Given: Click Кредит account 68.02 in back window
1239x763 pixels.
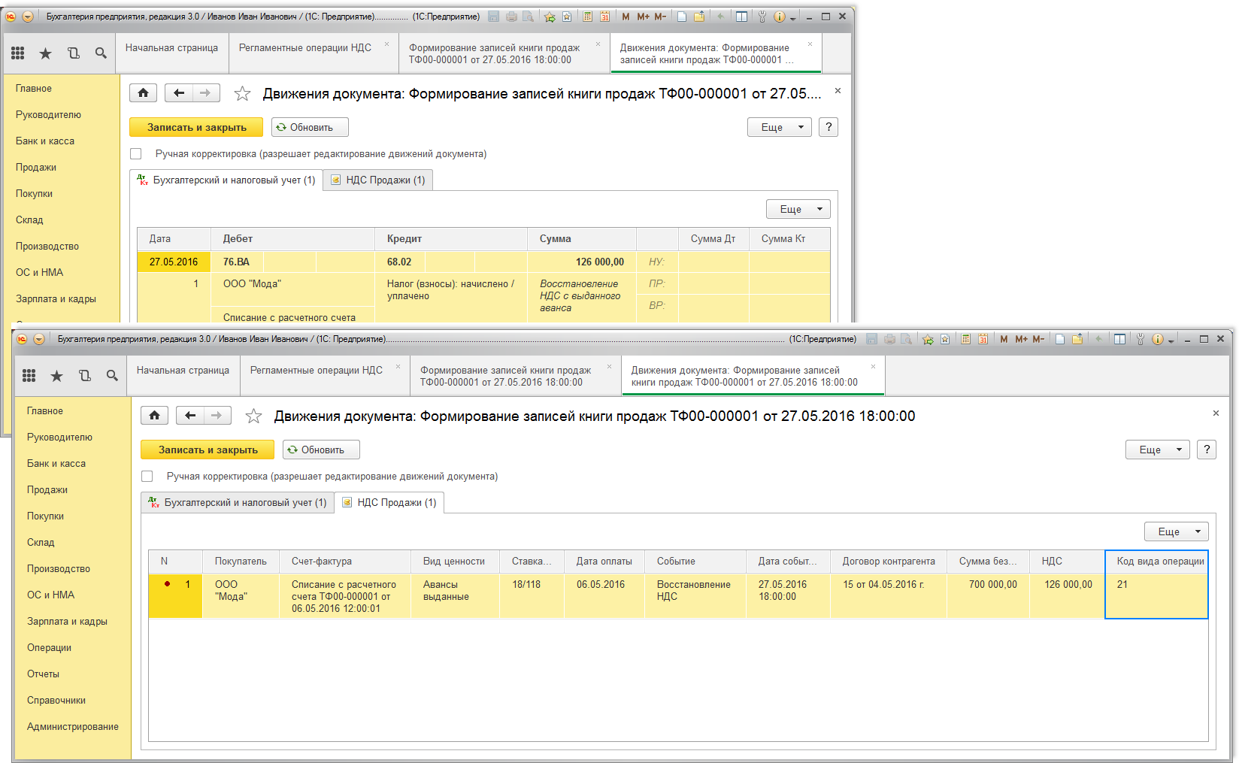Looking at the screenshot, I should pos(399,262).
